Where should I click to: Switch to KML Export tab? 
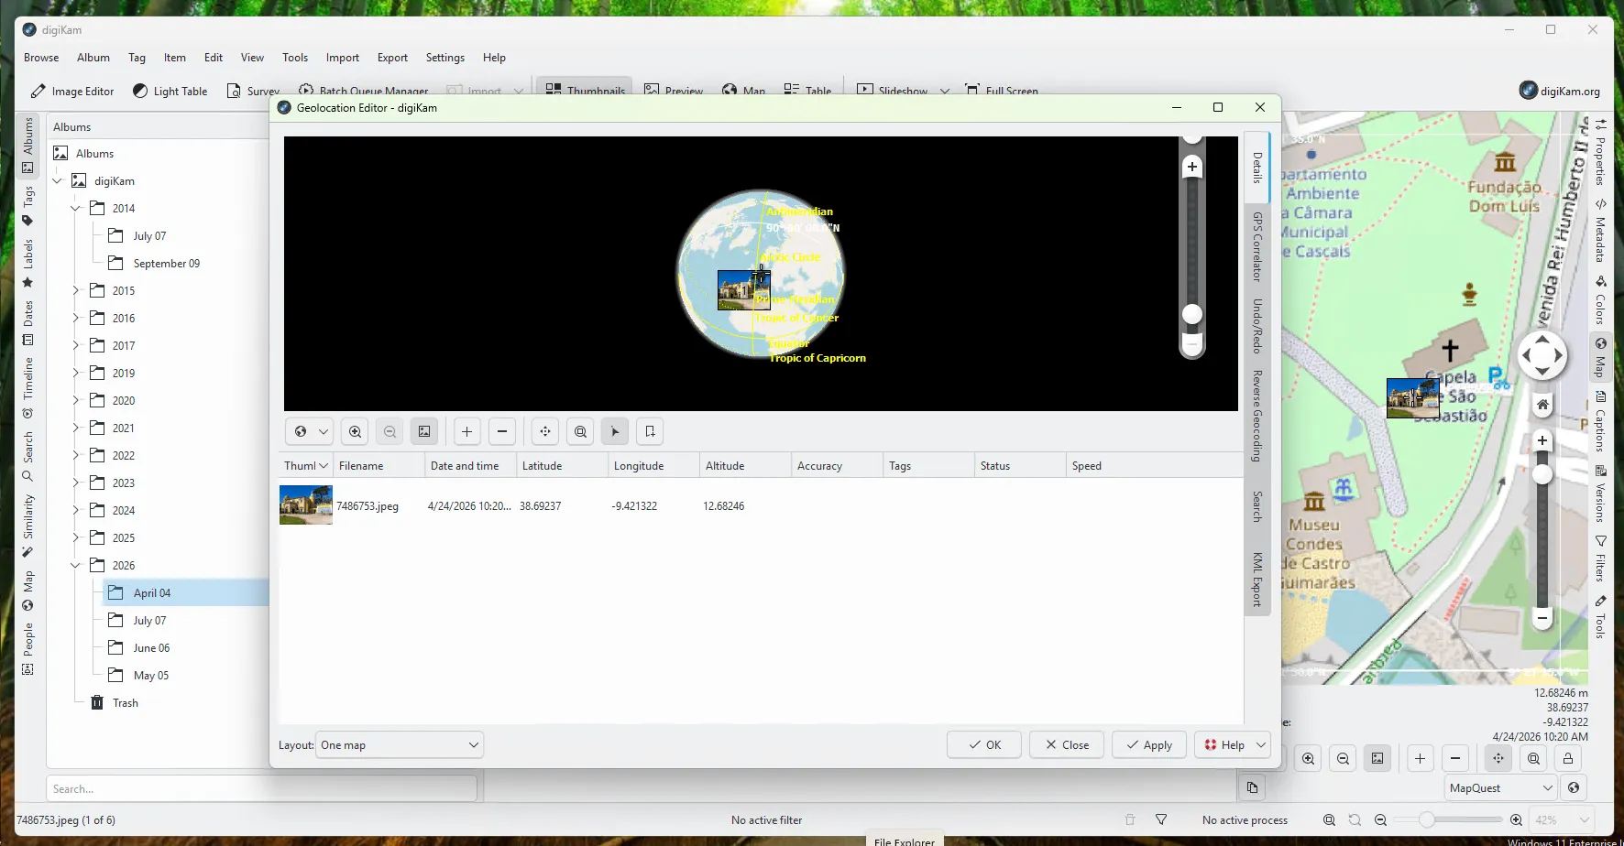point(1257,580)
